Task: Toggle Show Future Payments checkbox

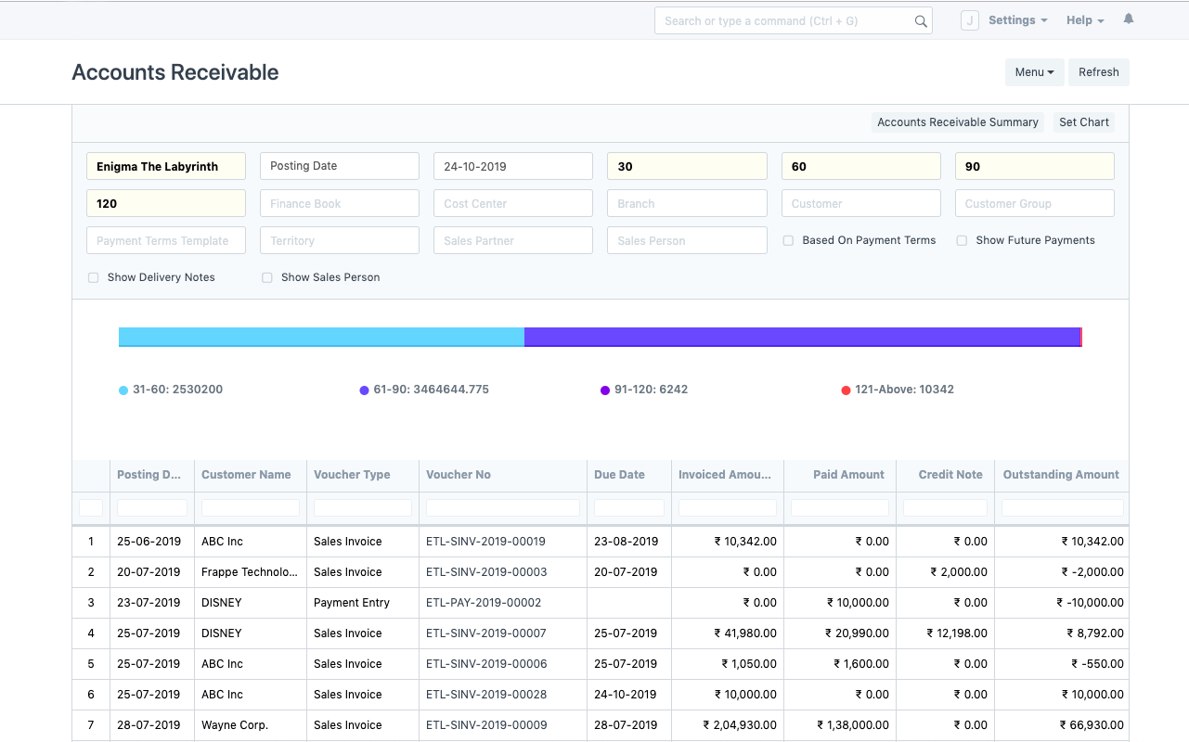Action: click(x=962, y=241)
